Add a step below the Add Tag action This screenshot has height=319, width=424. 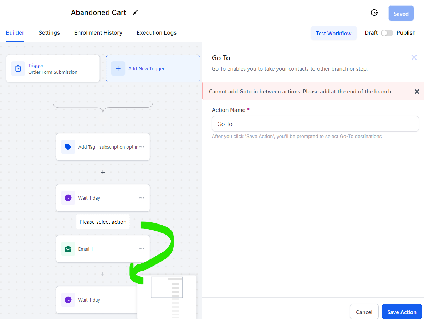click(103, 172)
